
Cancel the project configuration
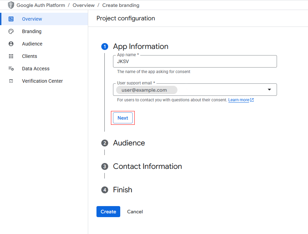[x=135, y=212]
